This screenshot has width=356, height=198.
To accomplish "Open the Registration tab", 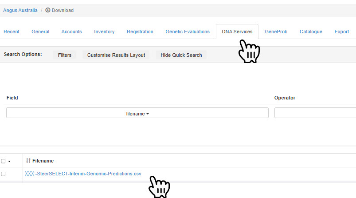I will 140,32.
